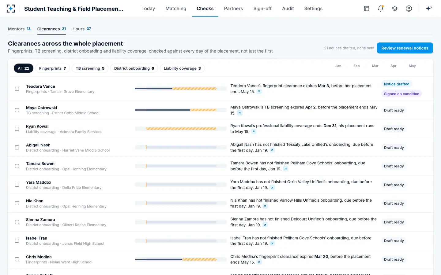Viewport: 441px width, 275px height.
Task: Click the Notice drafted badge
Action: coord(397,84)
